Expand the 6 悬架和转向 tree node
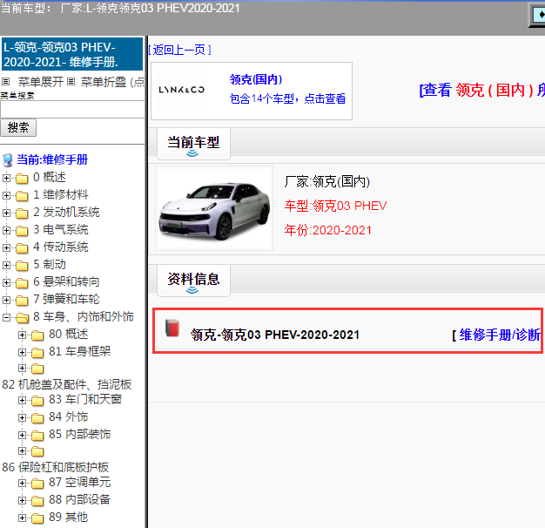 pos(6,282)
